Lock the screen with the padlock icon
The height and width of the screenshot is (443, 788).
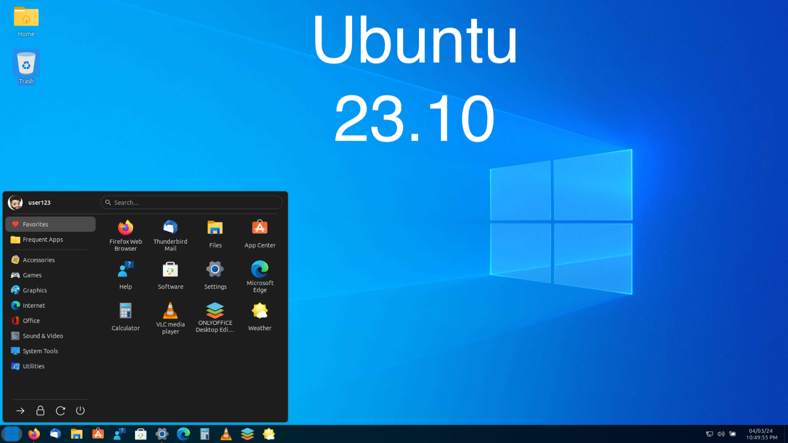(40, 411)
